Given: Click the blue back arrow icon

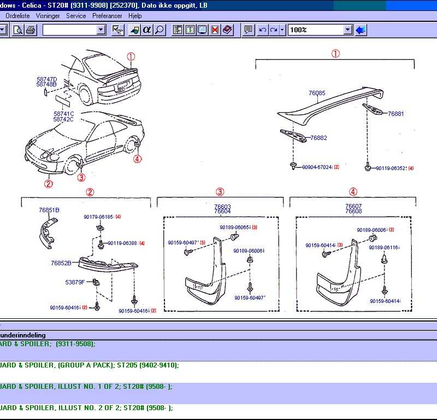Looking at the screenshot, I should click(361, 30).
